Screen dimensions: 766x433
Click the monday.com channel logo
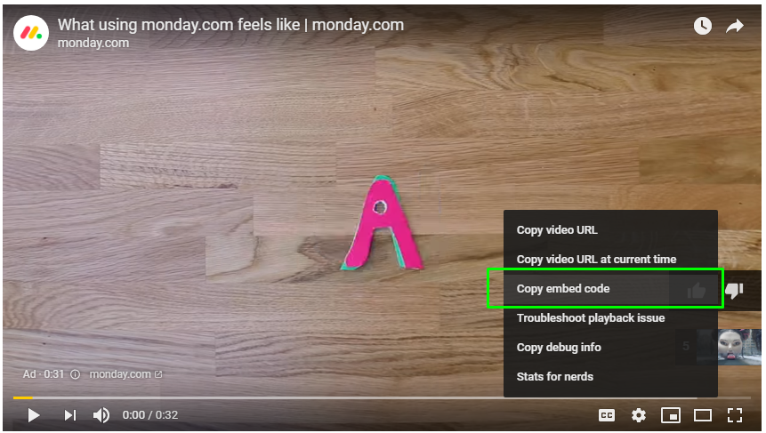point(31,33)
